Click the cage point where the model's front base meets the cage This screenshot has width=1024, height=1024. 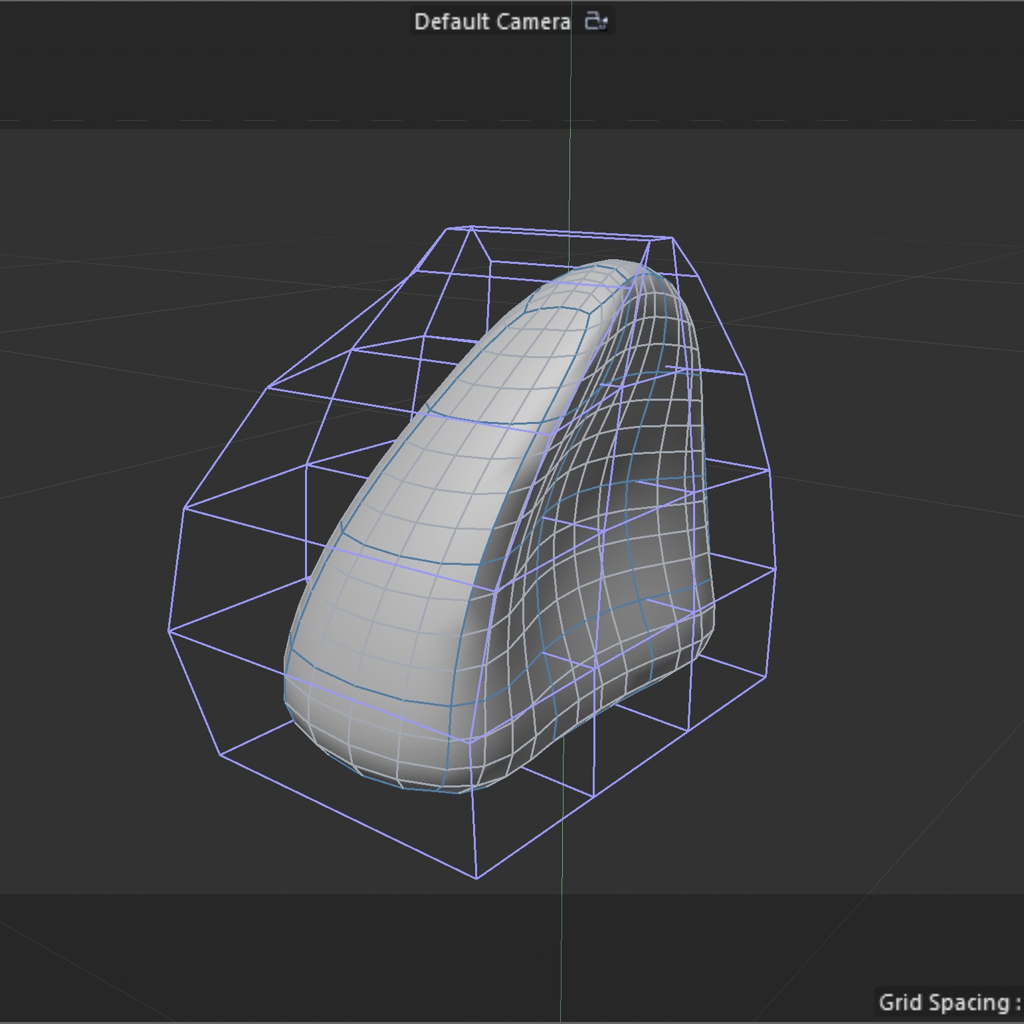pyautogui.click(x=470, y=741)
